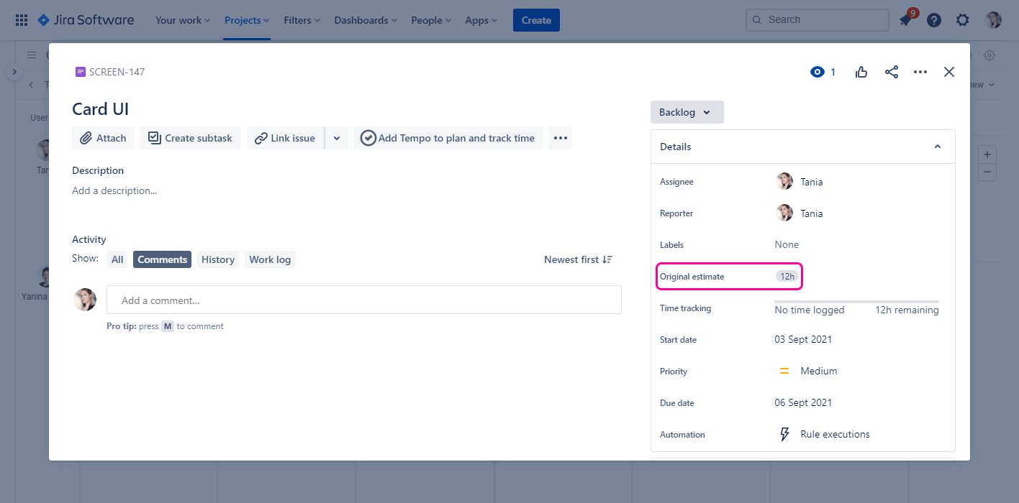Open the help question mark icon
The width and height of the screenshot is (1019, 503).
pyautogui.click(x=934, y=20)
